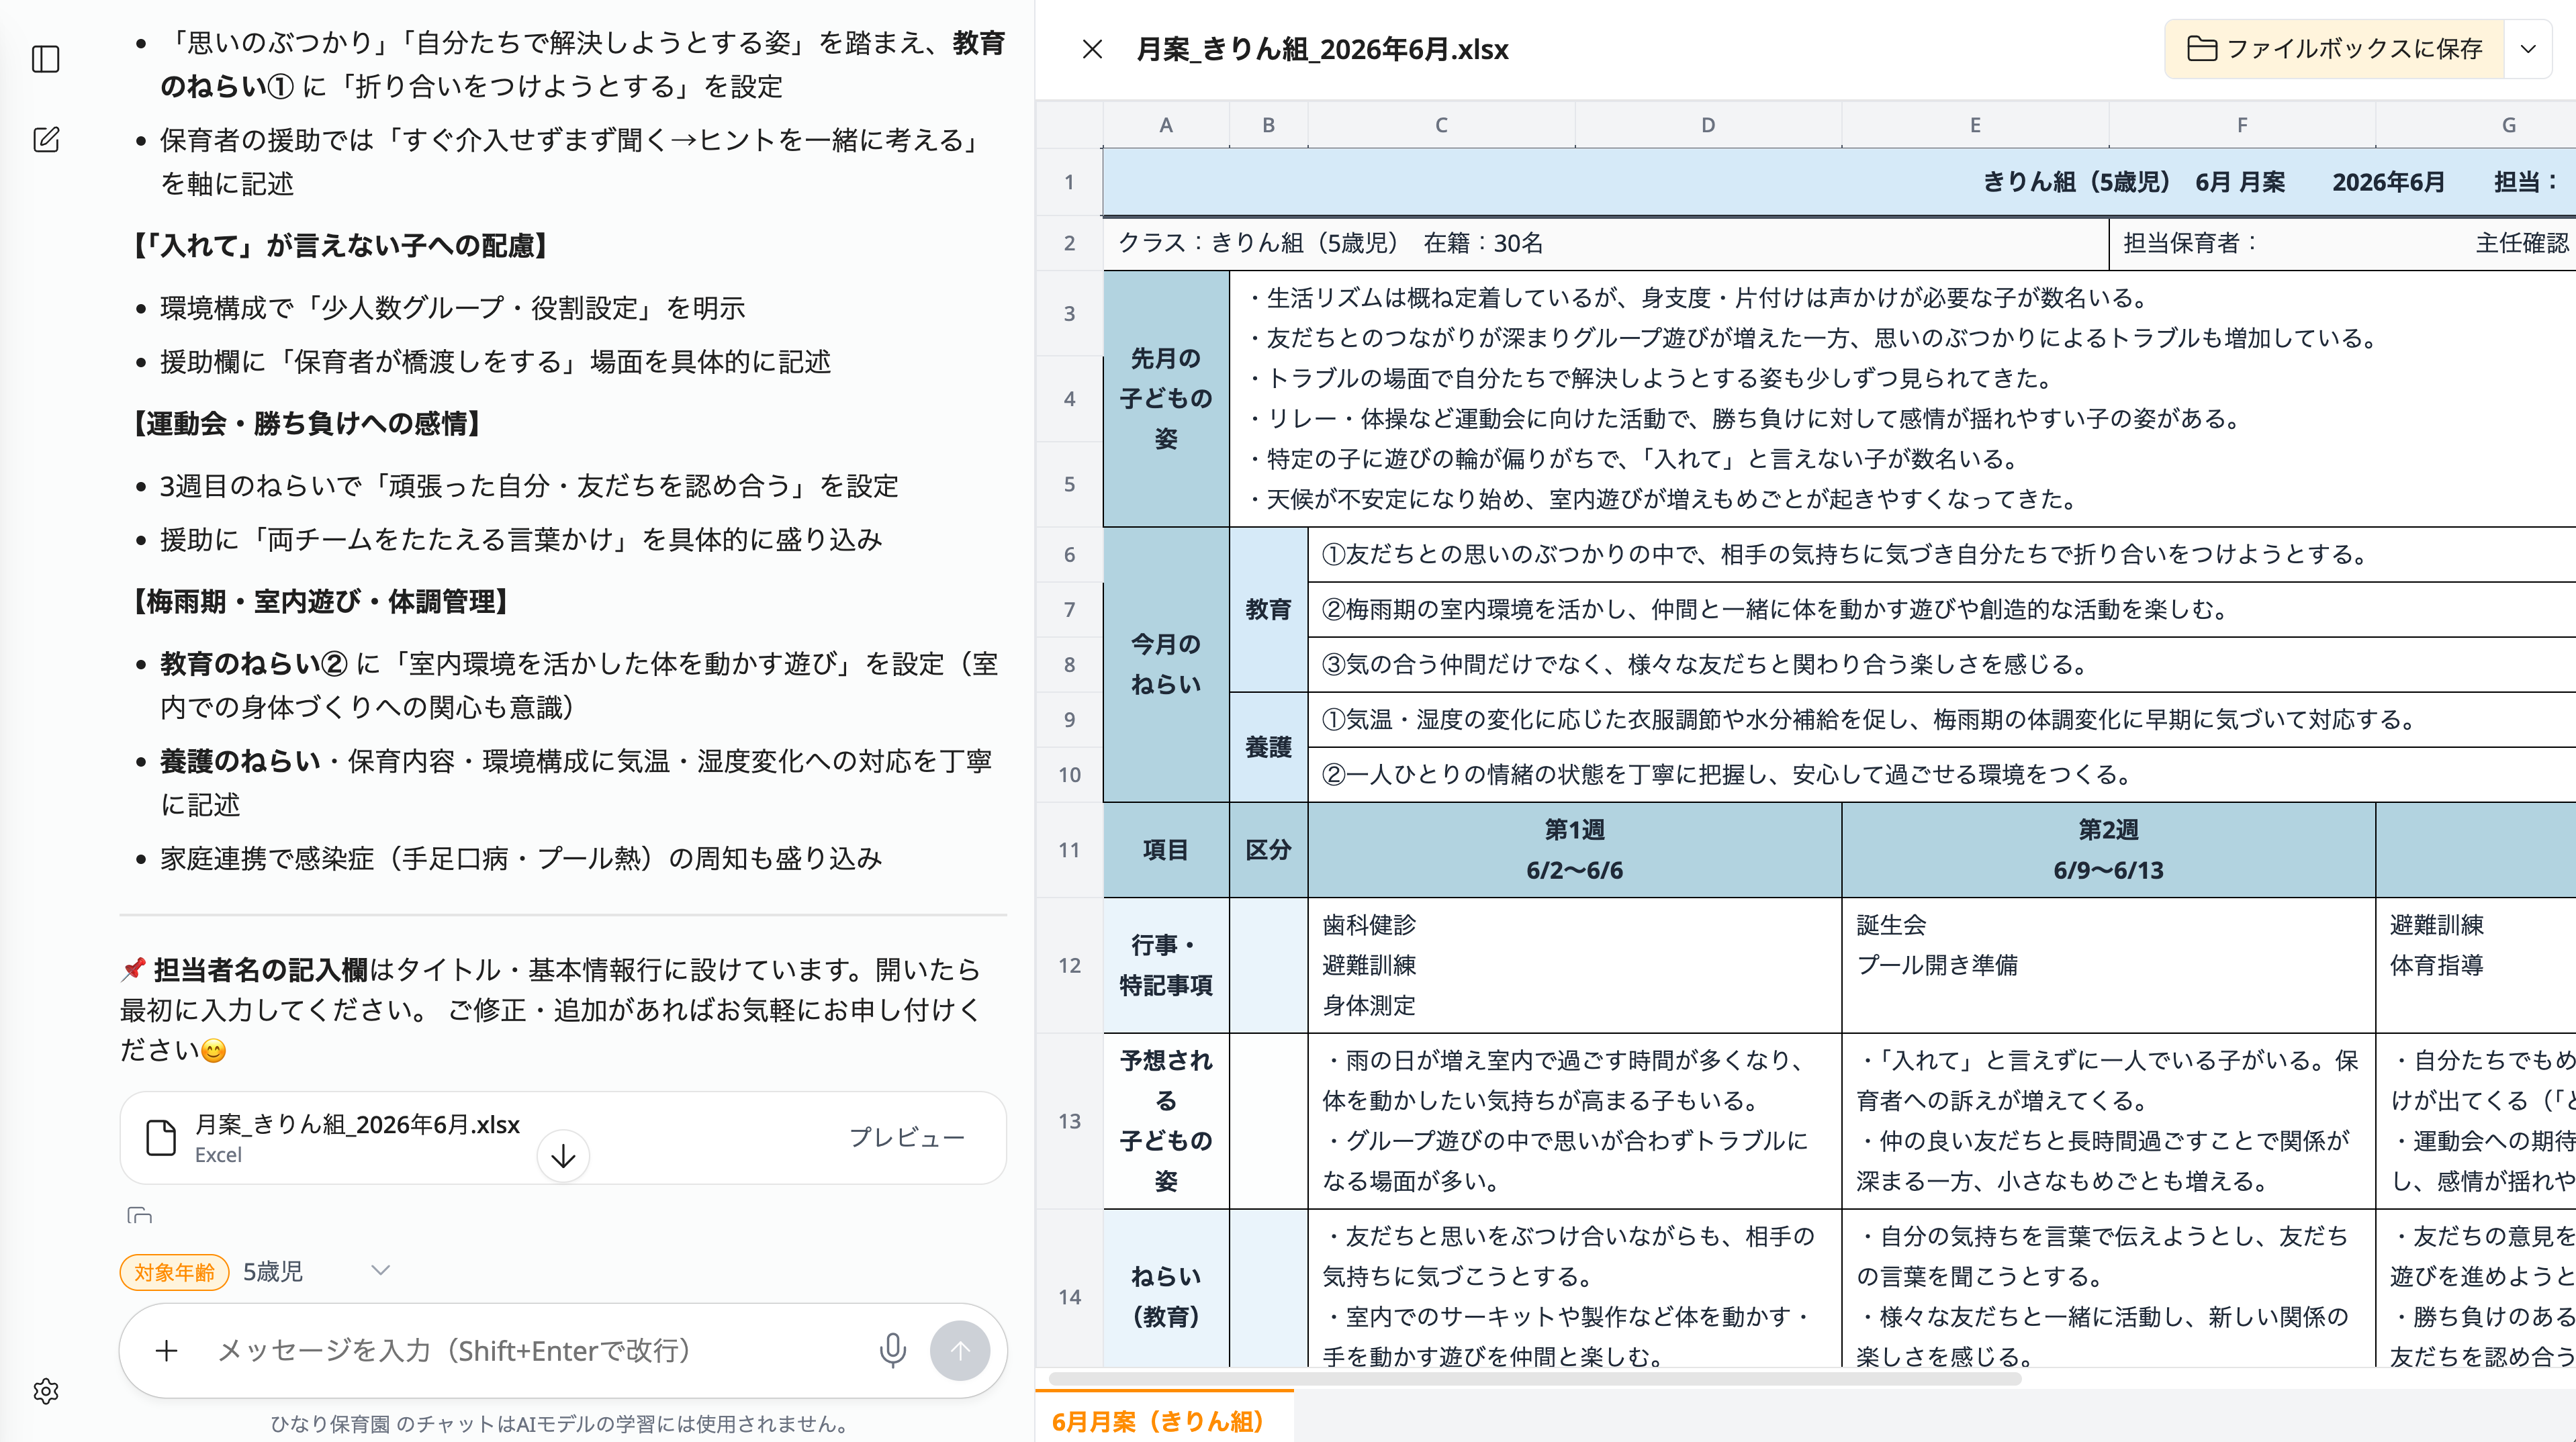Select column A header
2576x1442 pixels.
tap(1166, 125)
